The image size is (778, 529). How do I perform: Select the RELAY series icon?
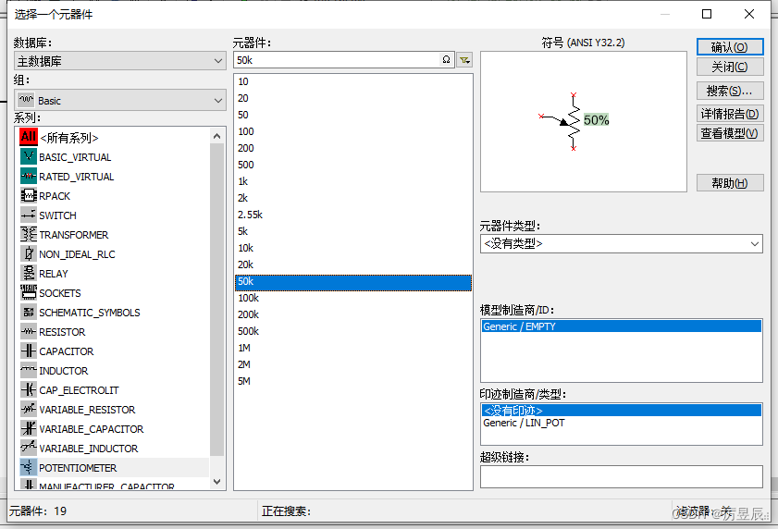coord(29,274)
